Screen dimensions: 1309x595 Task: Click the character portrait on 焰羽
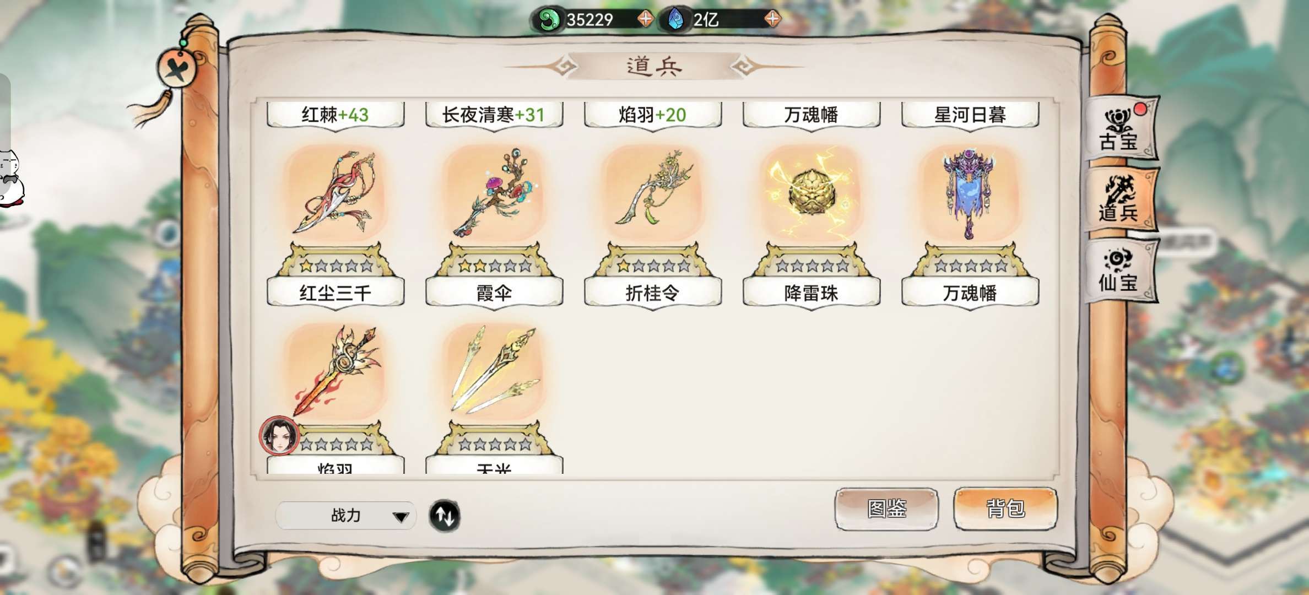click(279, 435)
